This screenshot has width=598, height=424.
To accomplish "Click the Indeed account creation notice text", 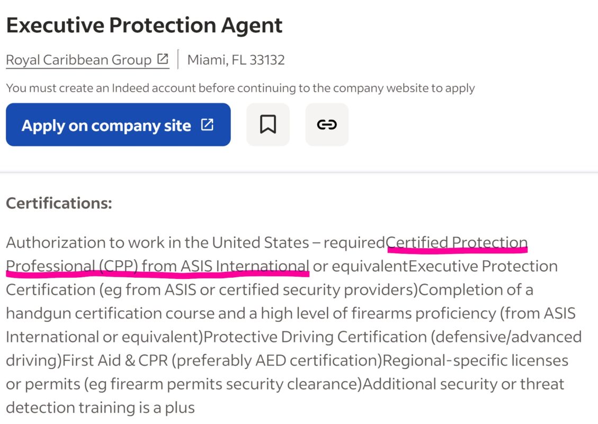I will point(240,88).
